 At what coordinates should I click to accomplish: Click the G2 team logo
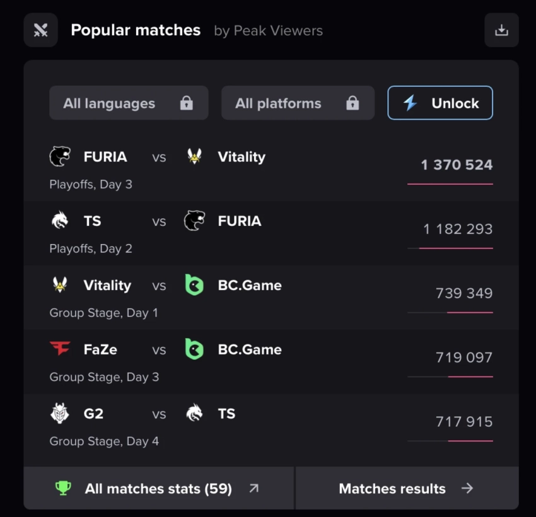(60, 414)
